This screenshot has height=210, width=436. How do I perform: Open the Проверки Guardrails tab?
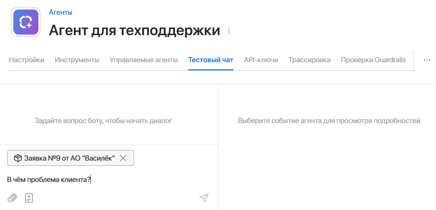(x=373, y=60)
